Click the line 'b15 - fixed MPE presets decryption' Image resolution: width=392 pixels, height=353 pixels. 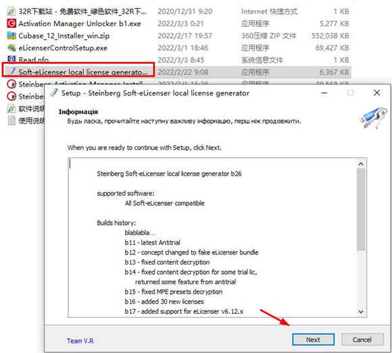click(173, 292)
